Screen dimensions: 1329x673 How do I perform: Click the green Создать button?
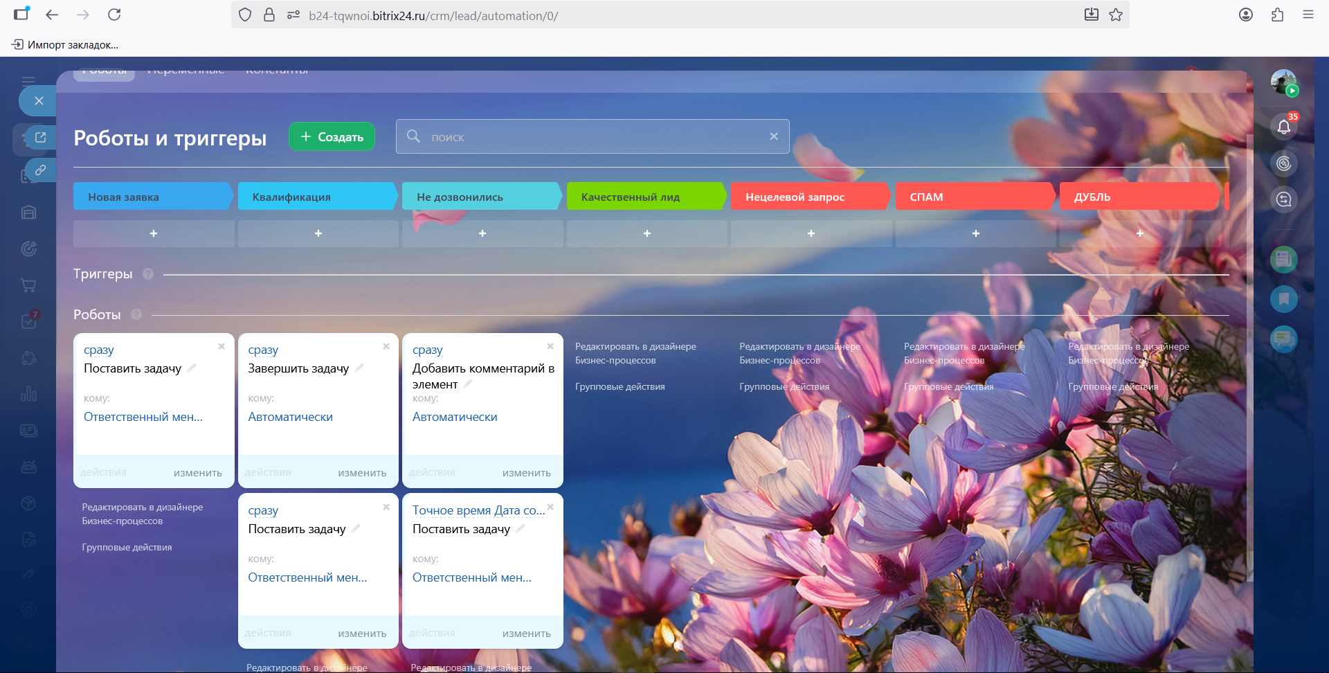(332, 136)
